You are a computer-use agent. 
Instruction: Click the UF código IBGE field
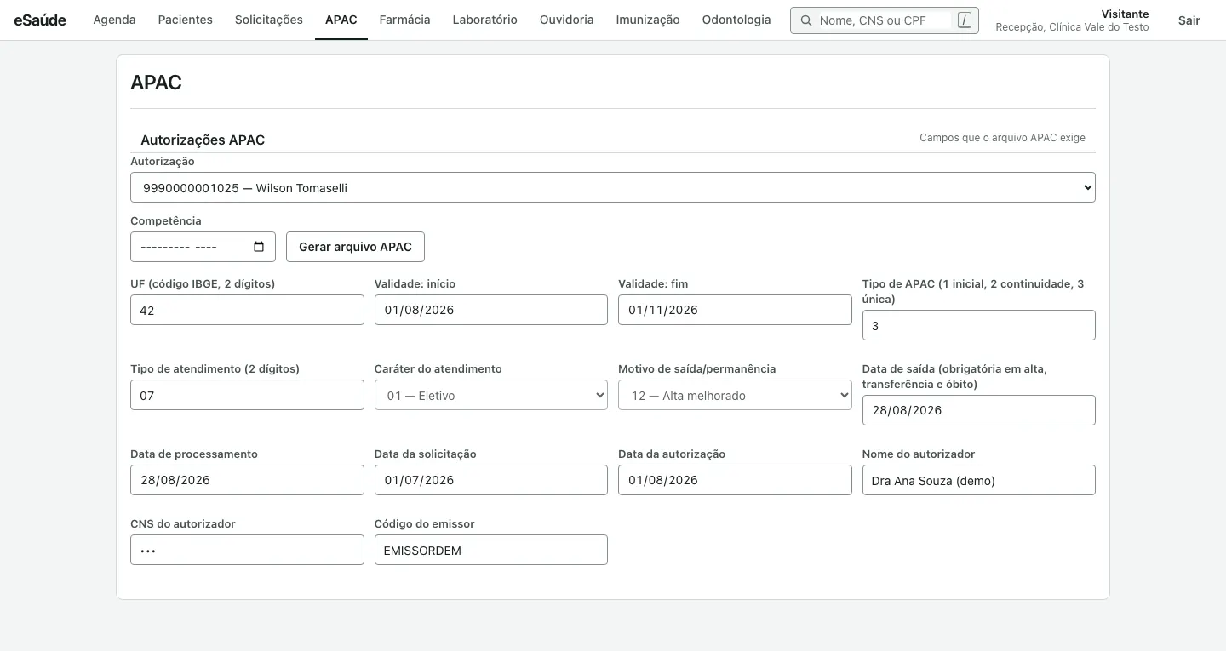click(247, 310)
